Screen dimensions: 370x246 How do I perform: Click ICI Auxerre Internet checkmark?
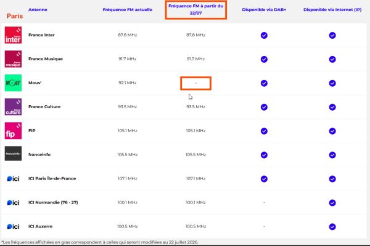332,227
